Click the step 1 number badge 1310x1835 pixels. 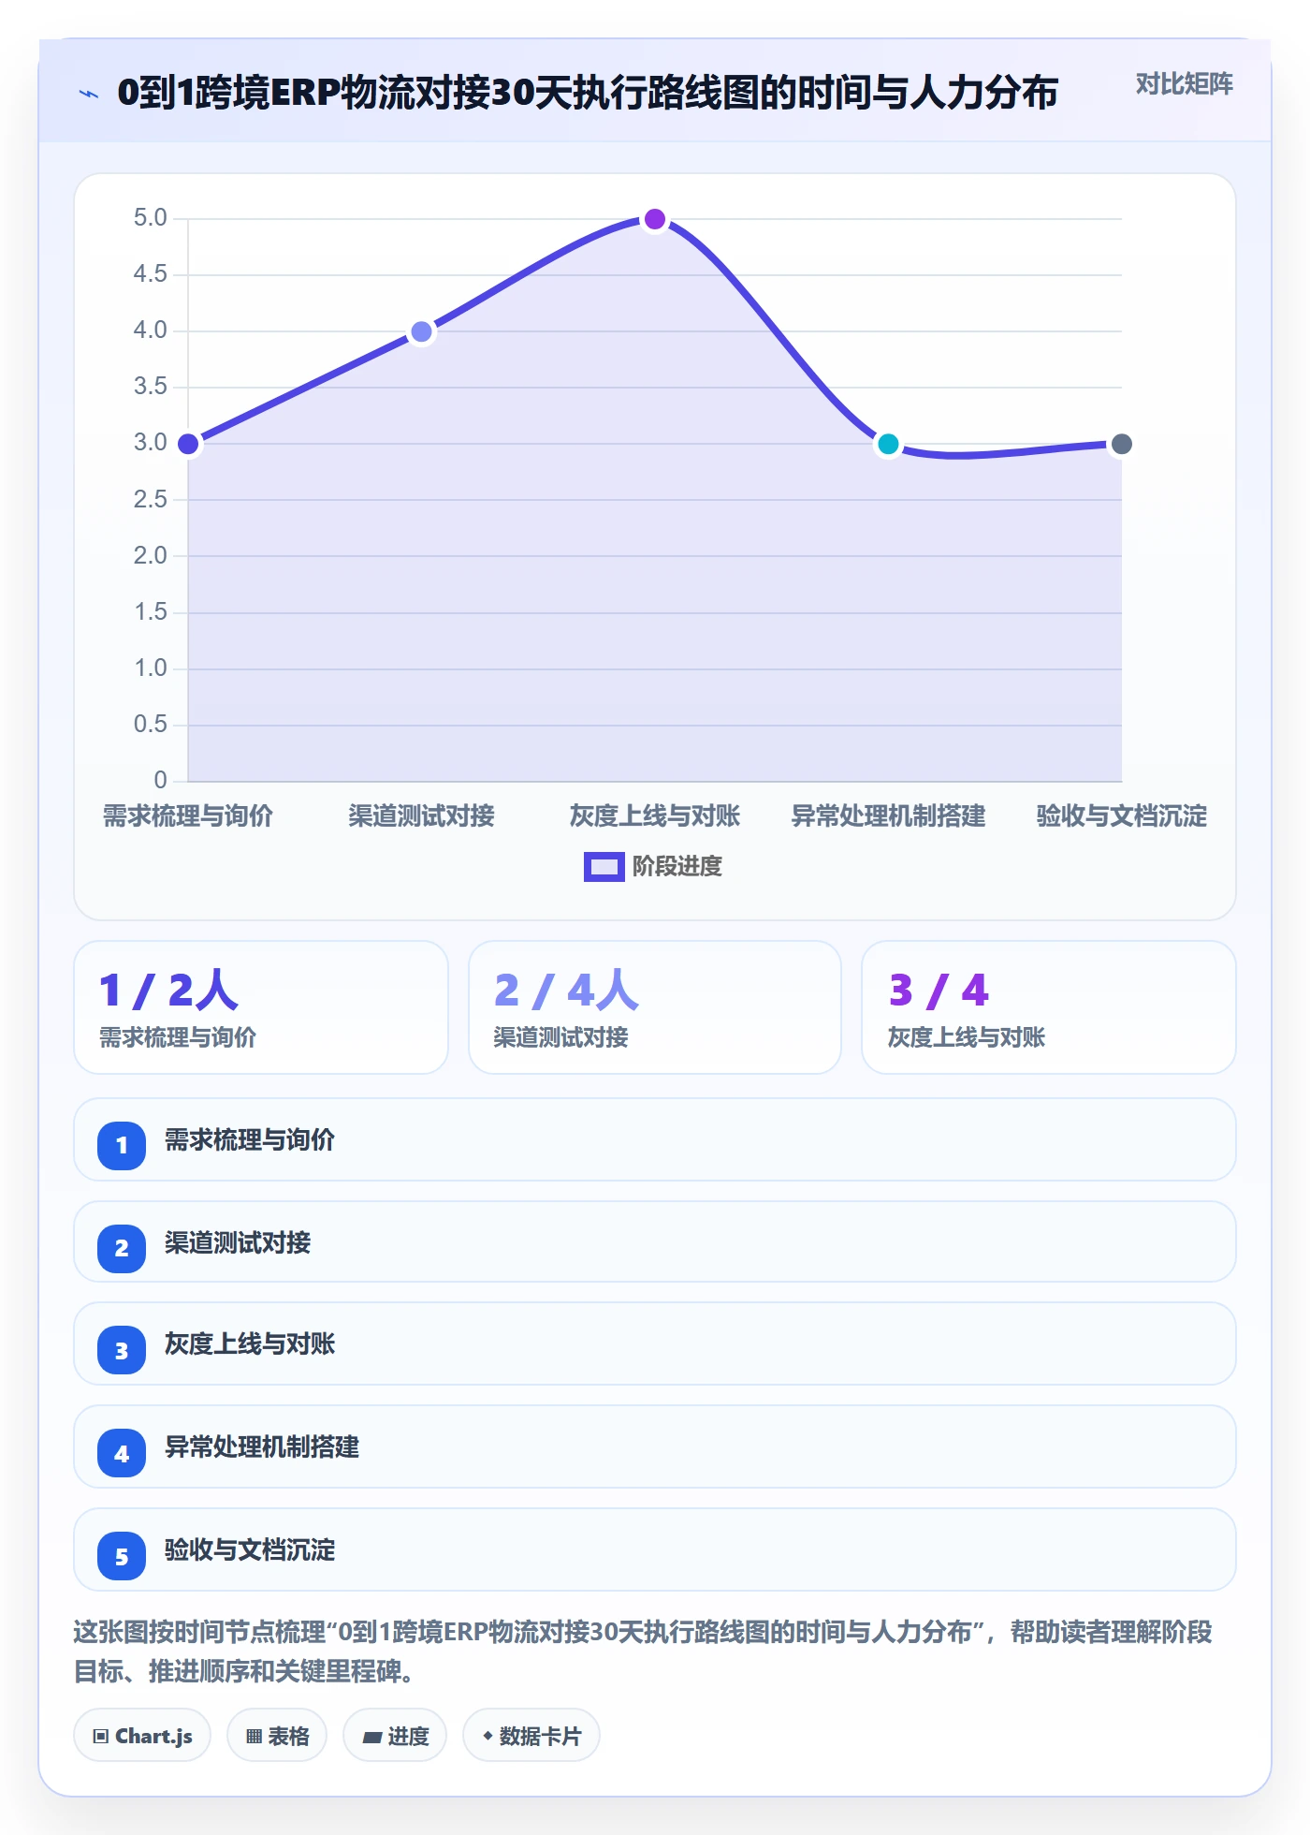click(122, 1145)
